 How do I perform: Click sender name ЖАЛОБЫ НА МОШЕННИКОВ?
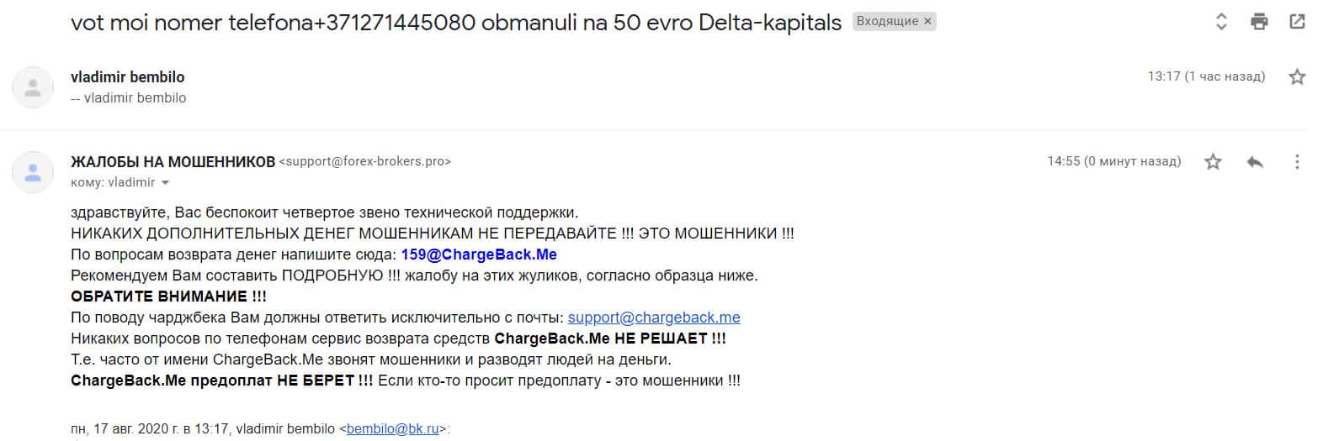(173, 161)
